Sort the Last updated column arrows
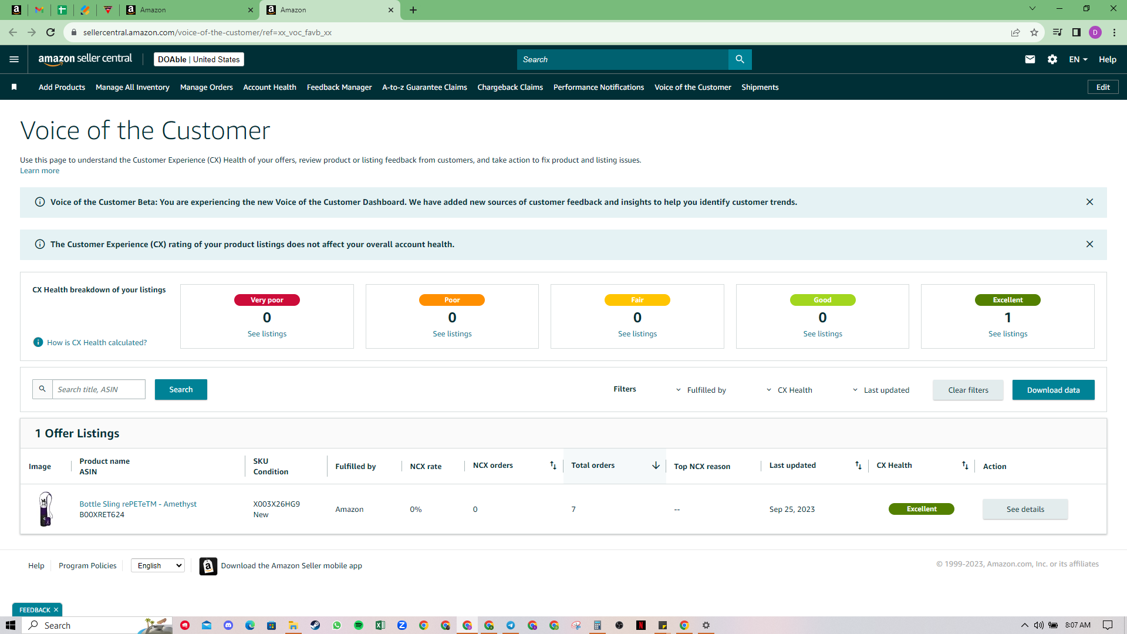Screen dimensions: 1127x634 point(858,466)
